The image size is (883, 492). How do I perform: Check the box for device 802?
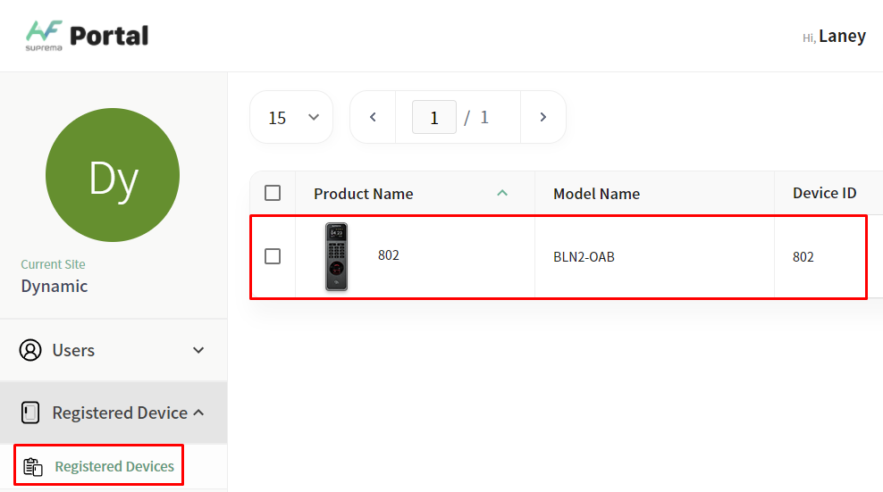[x=273, y=256]
